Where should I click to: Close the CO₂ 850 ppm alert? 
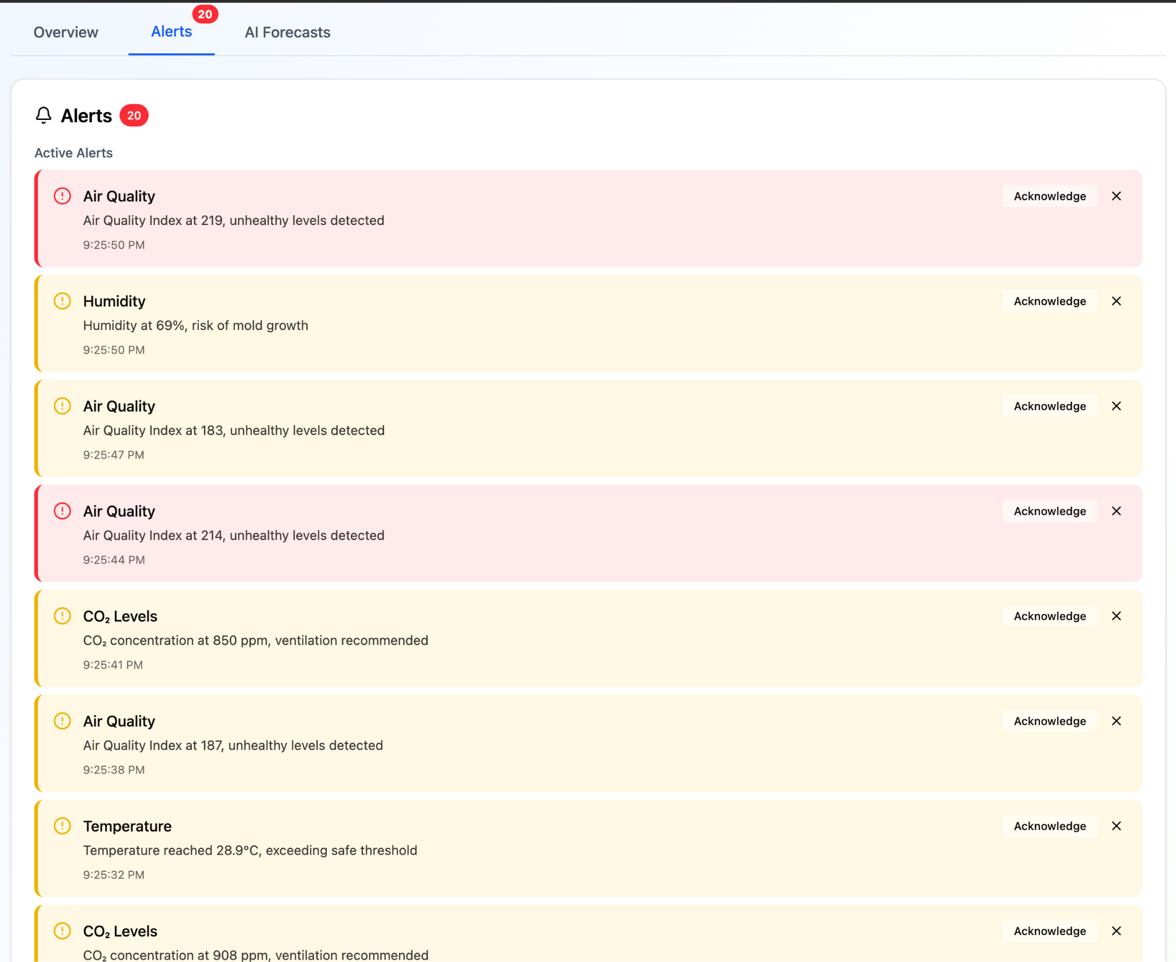pos(1116,616)
